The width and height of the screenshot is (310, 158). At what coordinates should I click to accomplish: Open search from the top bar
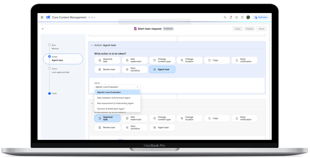[225, 17]
